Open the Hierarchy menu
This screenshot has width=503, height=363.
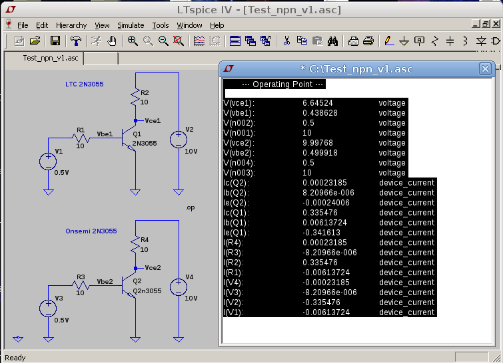(x=71, y=25)
